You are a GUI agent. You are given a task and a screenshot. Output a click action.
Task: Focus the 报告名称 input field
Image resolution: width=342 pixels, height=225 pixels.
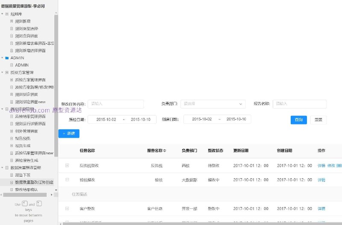pyautogui.click(x=300, y=104)
